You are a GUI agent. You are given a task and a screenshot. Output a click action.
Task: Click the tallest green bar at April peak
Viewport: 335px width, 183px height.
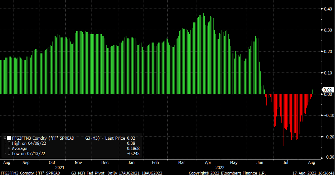(x=203, y=53)
